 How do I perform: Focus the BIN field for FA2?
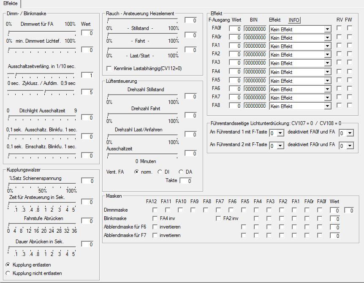pos(255,54)
